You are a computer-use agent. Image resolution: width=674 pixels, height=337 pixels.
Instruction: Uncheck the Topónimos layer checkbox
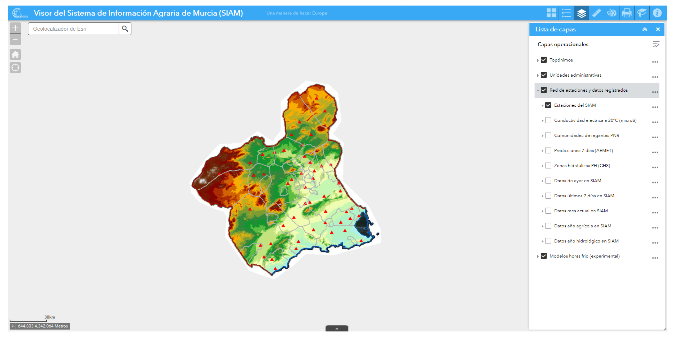click(x=544, y=60)
